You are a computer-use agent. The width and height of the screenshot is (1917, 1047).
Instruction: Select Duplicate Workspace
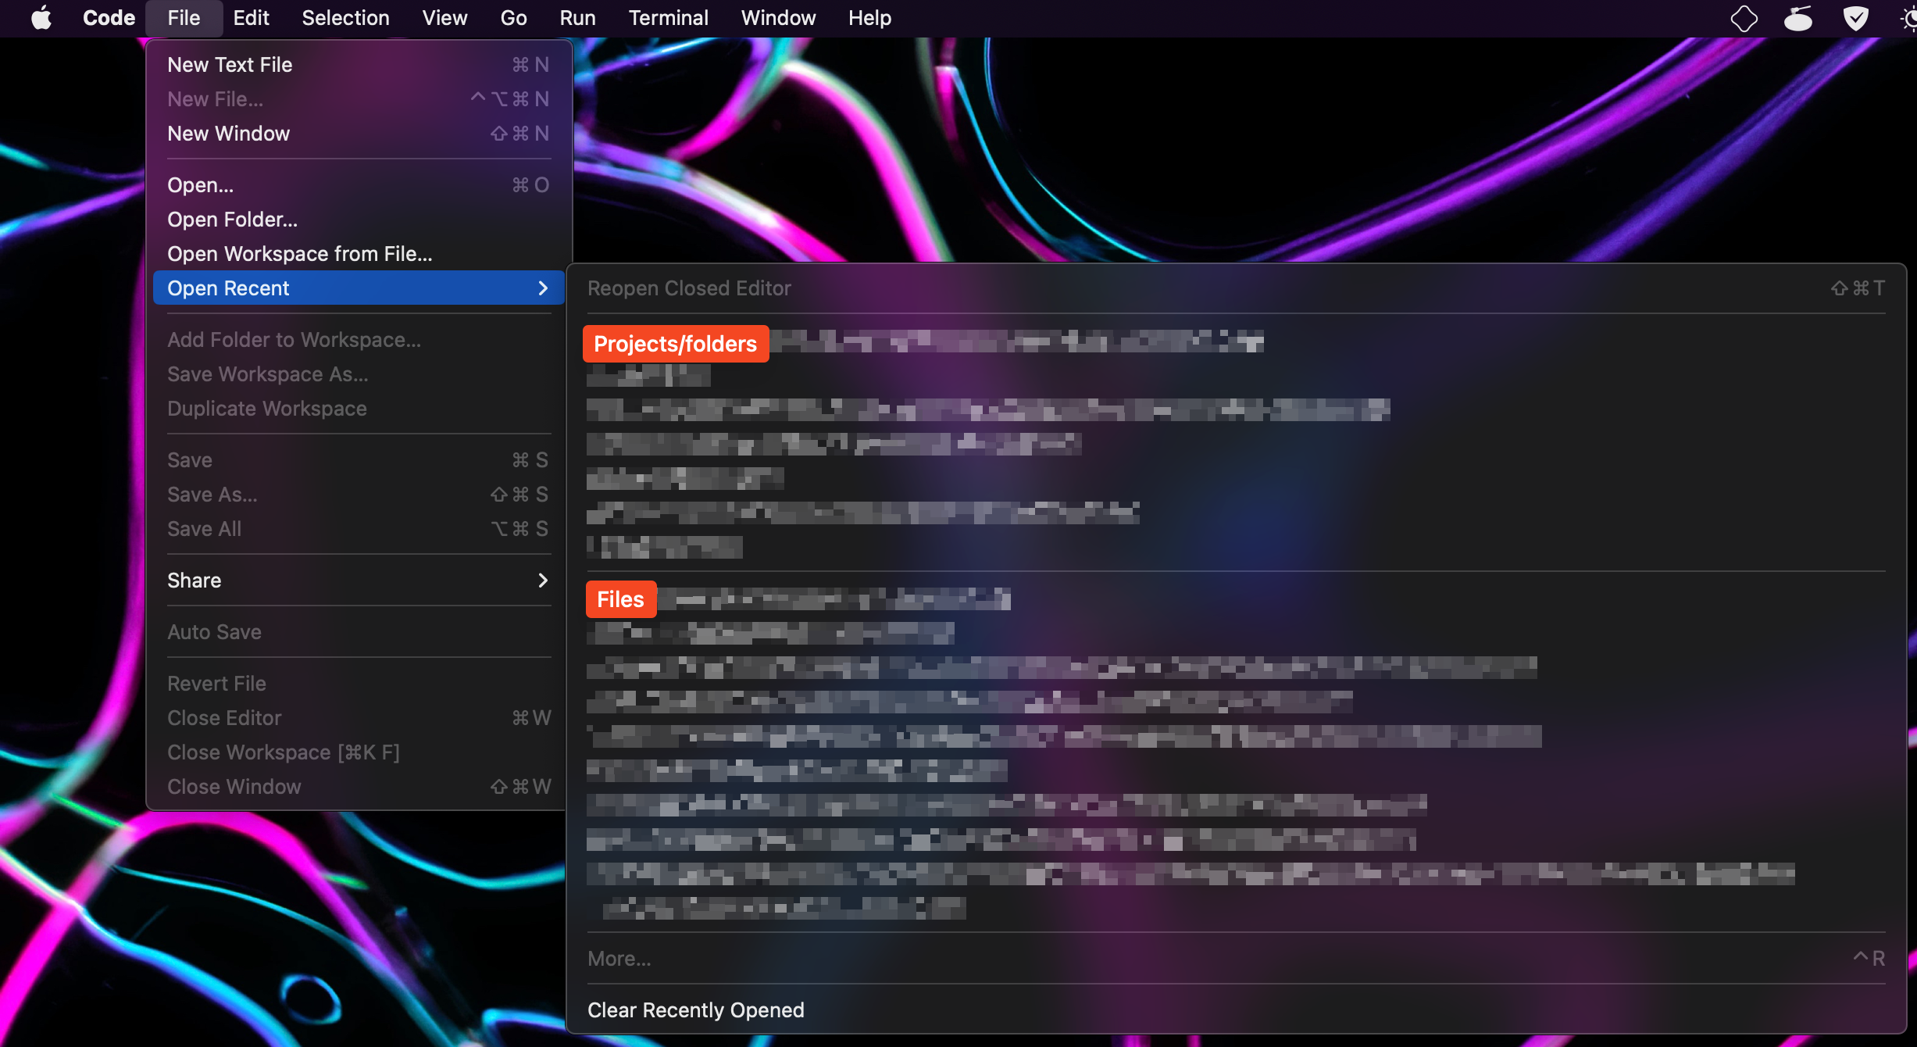(266, 408)
